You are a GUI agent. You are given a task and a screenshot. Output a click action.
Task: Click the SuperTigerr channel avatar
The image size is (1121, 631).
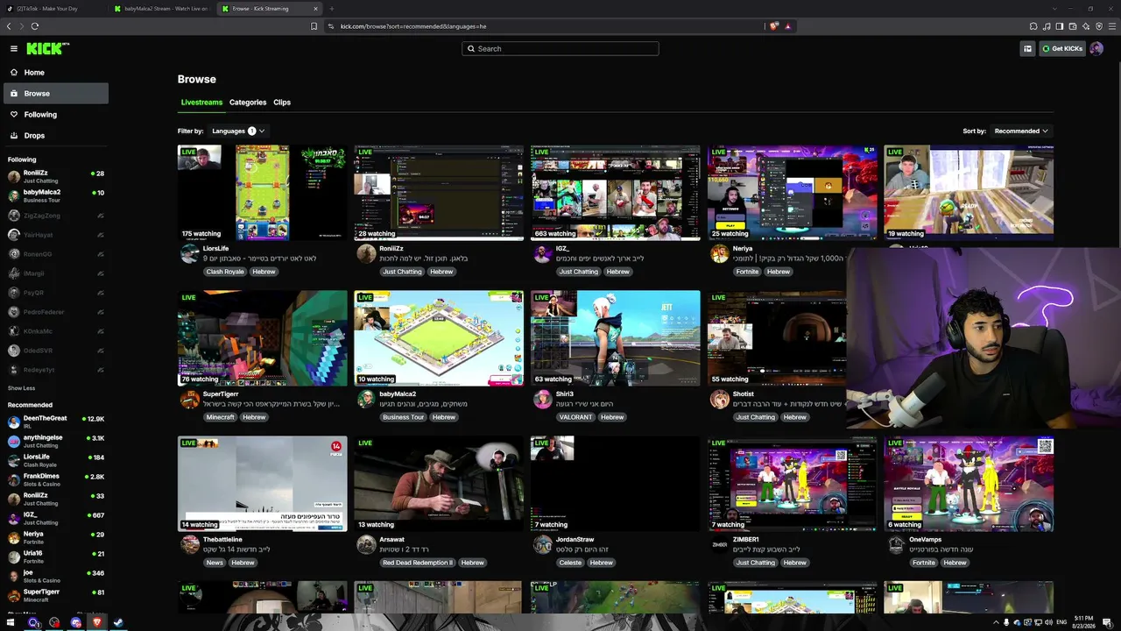click(189, 400)
